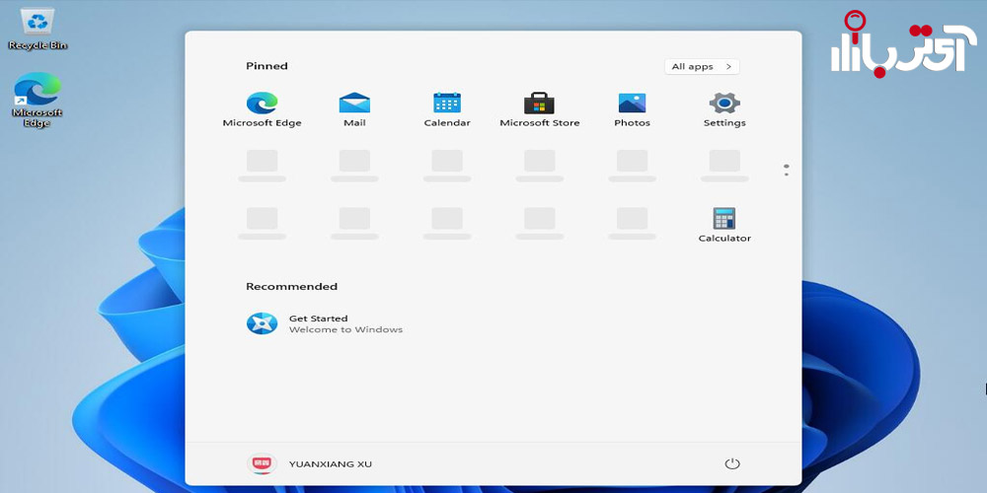Click the Welcome to Windows subtitle text

coord(345,329)
